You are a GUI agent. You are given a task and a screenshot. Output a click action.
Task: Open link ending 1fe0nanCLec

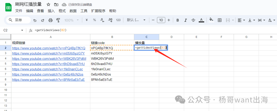(x=47, y=69)
